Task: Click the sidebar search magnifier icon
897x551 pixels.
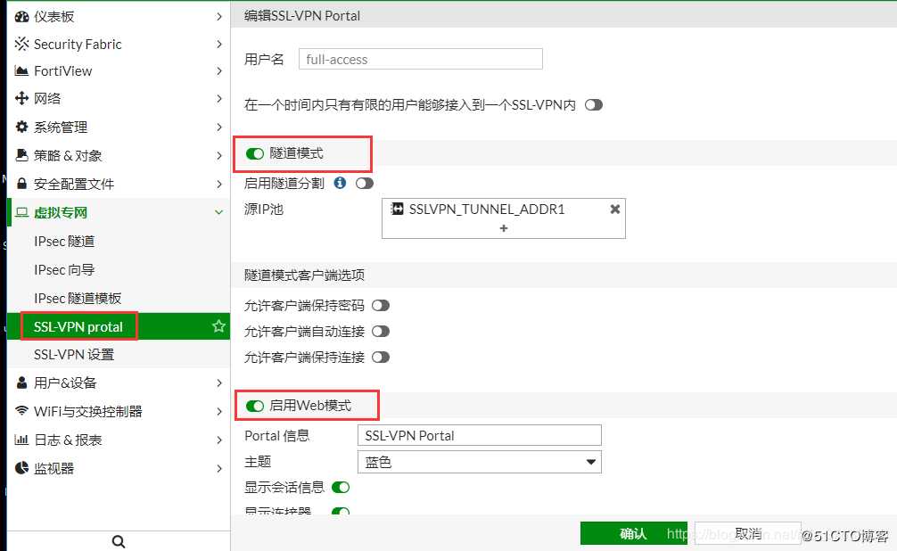Action: tap(119, 541)
